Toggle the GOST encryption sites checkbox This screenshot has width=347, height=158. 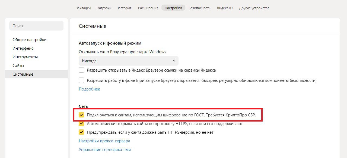tap(81, 115)
